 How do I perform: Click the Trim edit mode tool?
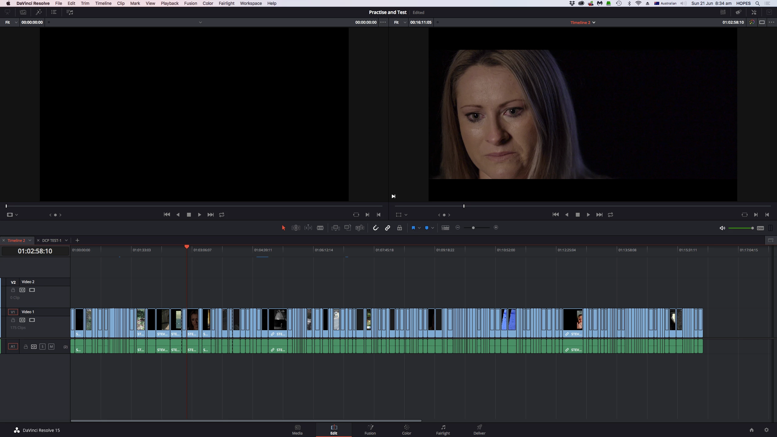[296, 228]
